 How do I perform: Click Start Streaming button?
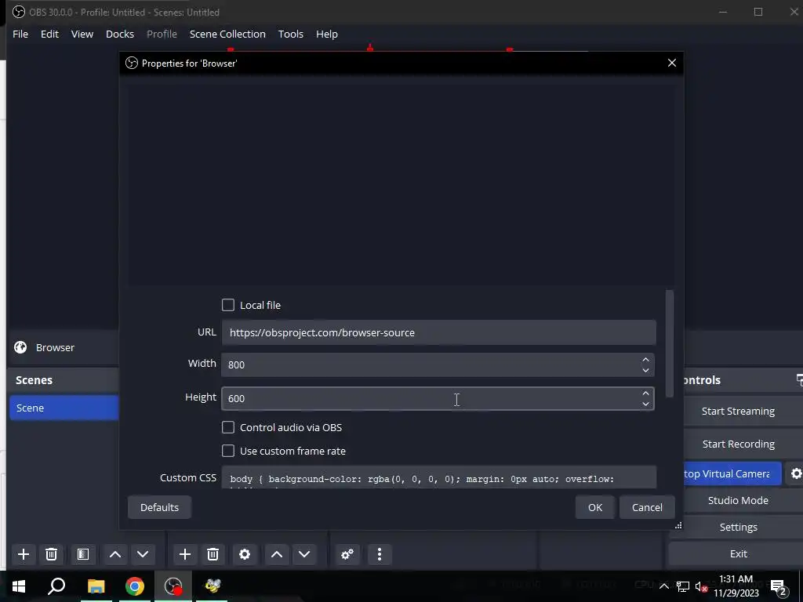(738, 411)
